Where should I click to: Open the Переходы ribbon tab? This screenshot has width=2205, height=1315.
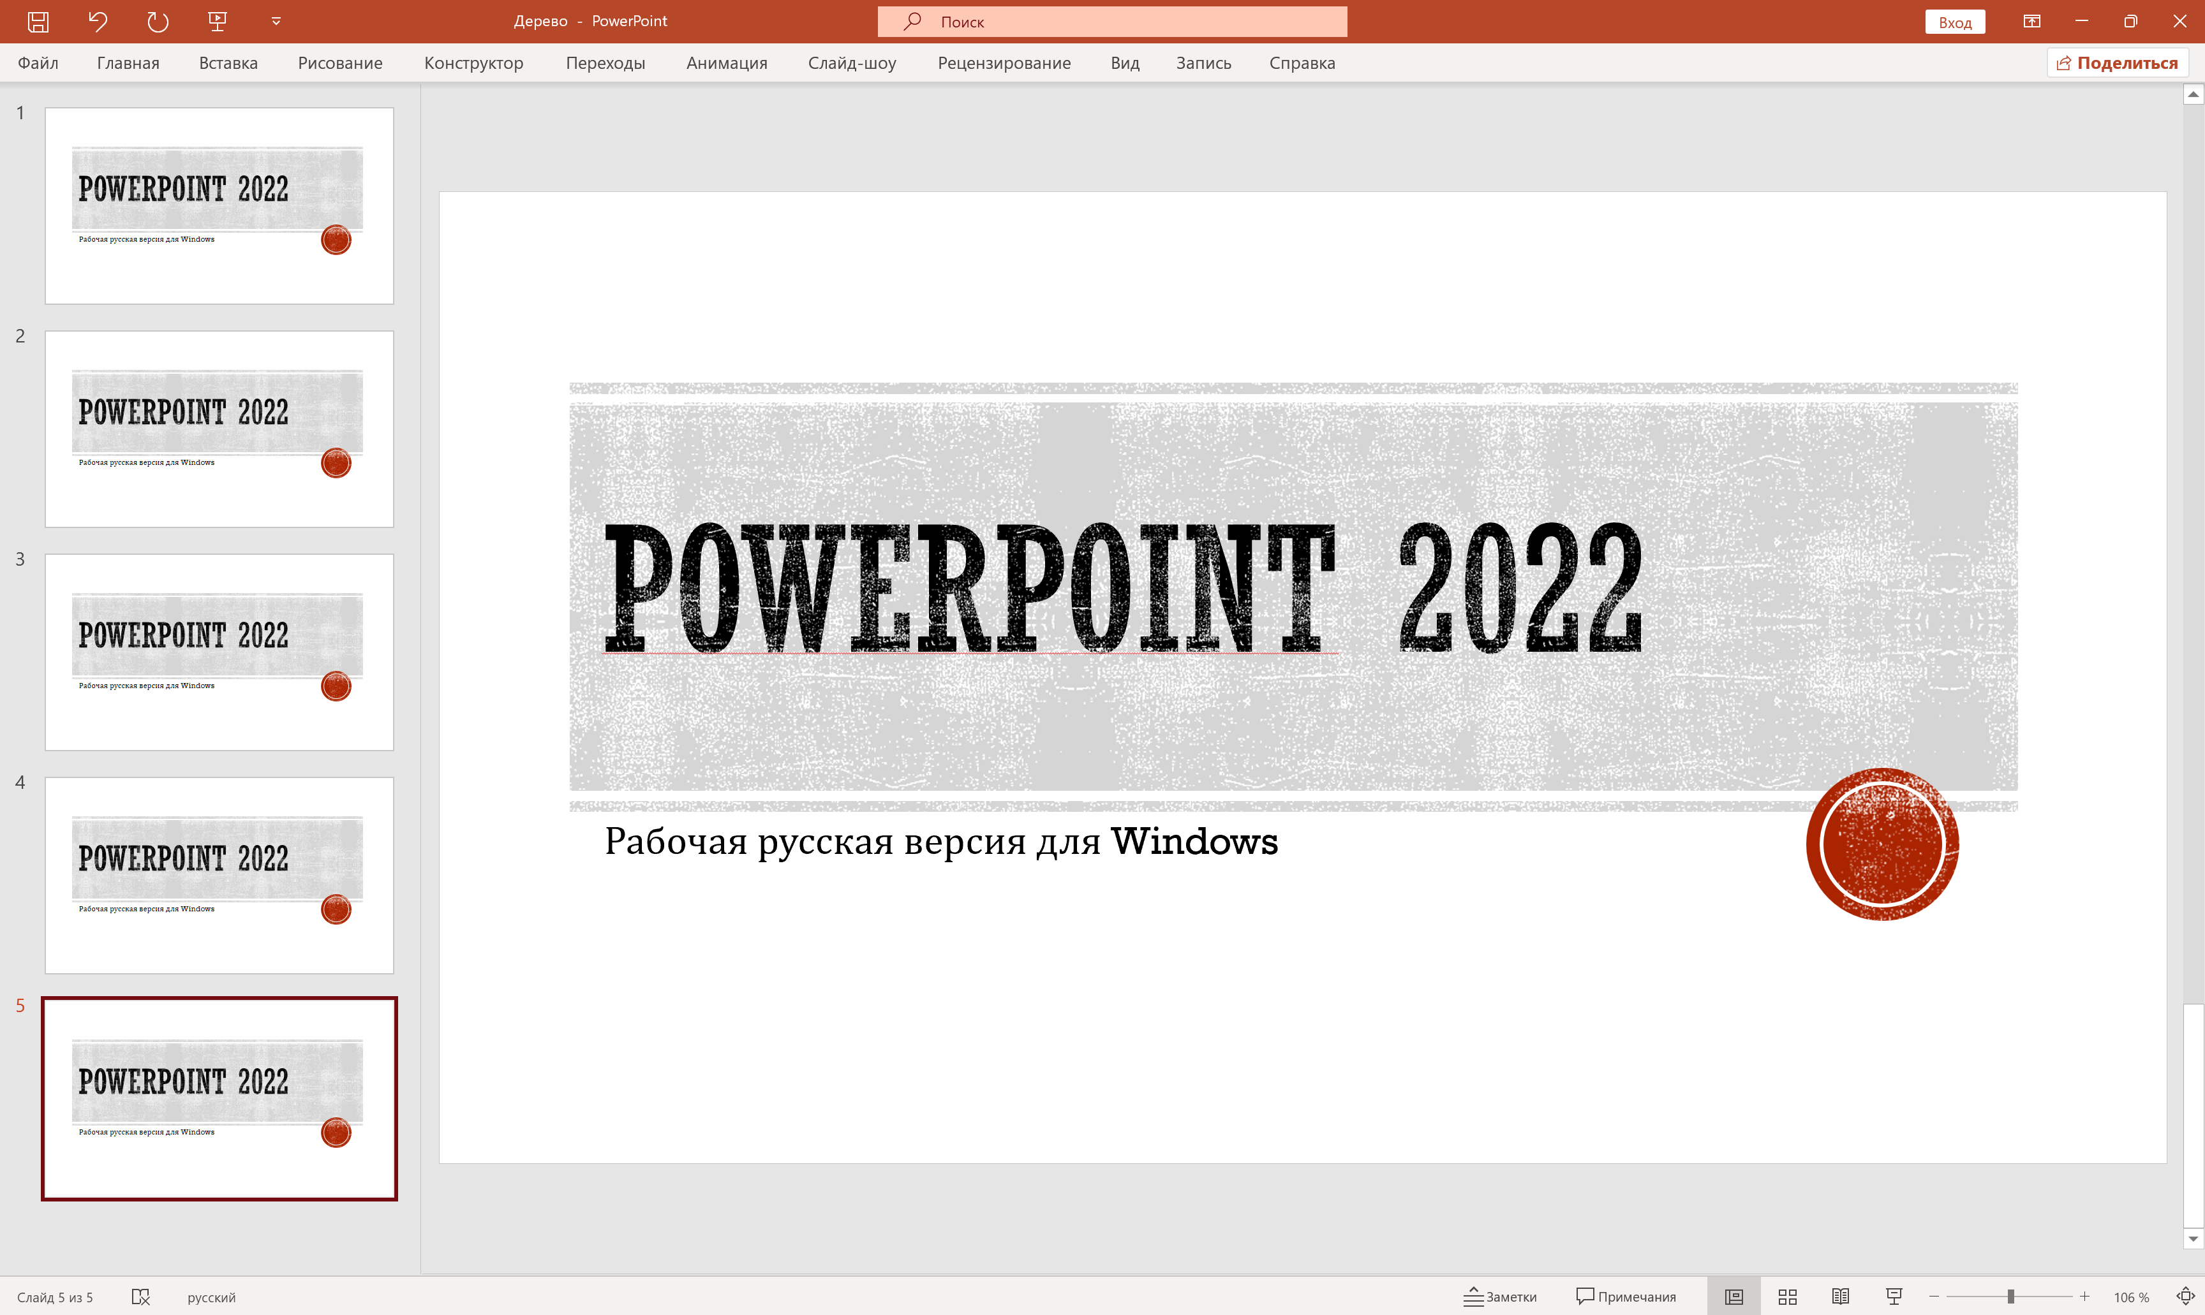605,63
